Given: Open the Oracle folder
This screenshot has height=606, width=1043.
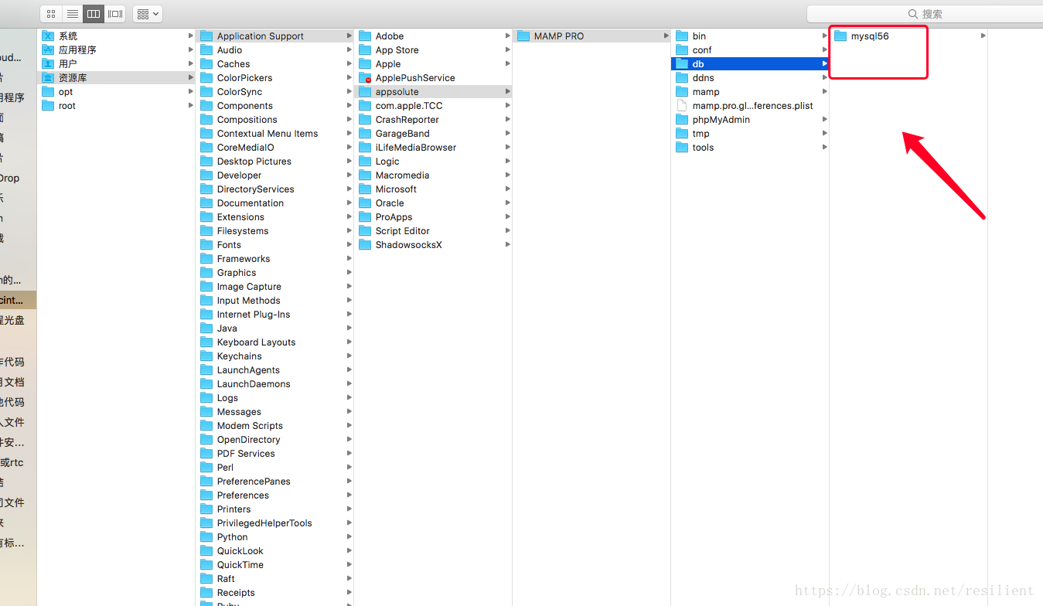Looking at the screenshot, I should (x=434, y=203).
